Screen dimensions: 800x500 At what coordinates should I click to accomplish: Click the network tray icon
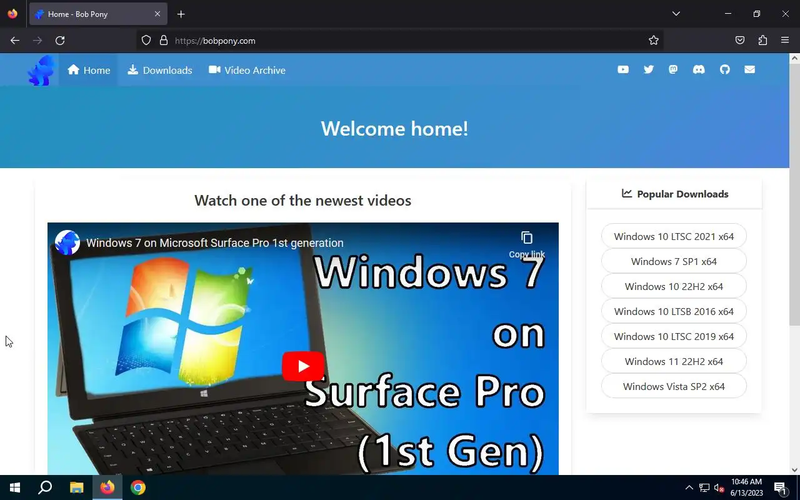[704, 487]
